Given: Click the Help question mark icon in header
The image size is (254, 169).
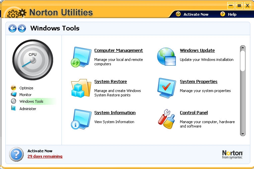Looking at the screenshot, I should (x=223, y=14).
